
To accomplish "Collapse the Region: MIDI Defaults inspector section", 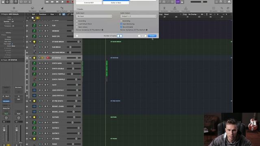I will click(x=2, y=14).
